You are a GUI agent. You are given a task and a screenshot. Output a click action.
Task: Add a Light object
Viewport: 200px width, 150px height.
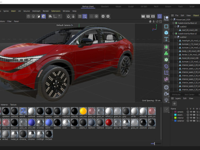(166, 100)
